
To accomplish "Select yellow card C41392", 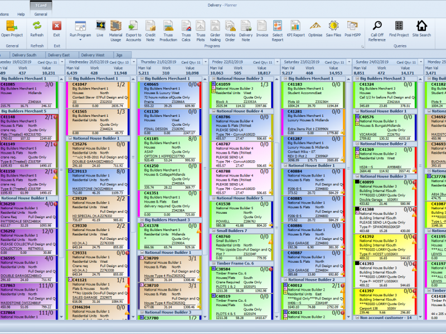I will (x=385, y=247).
